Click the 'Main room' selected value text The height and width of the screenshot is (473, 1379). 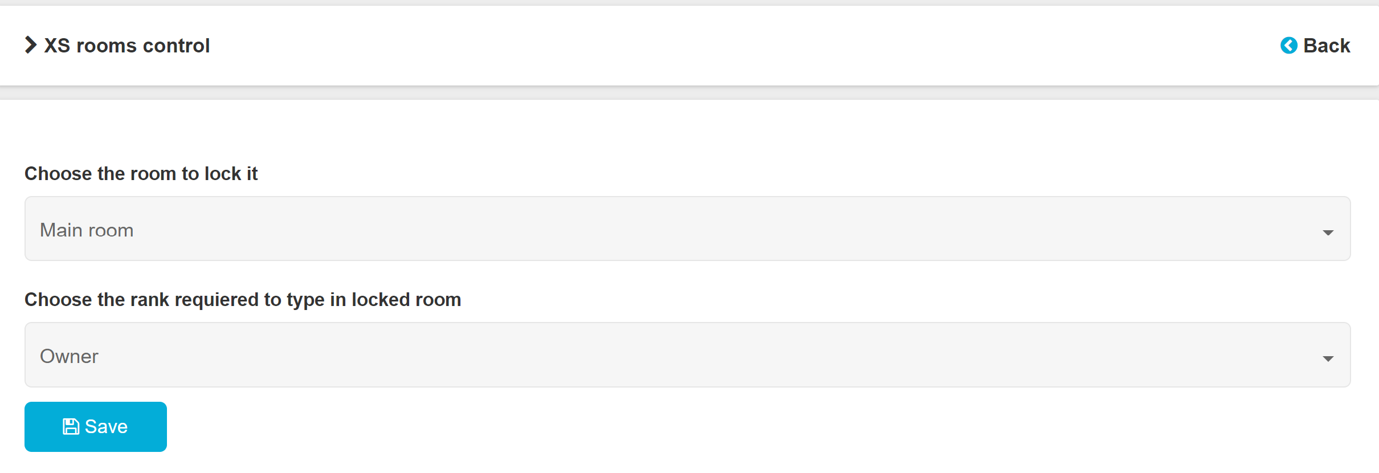pos(87,230)
